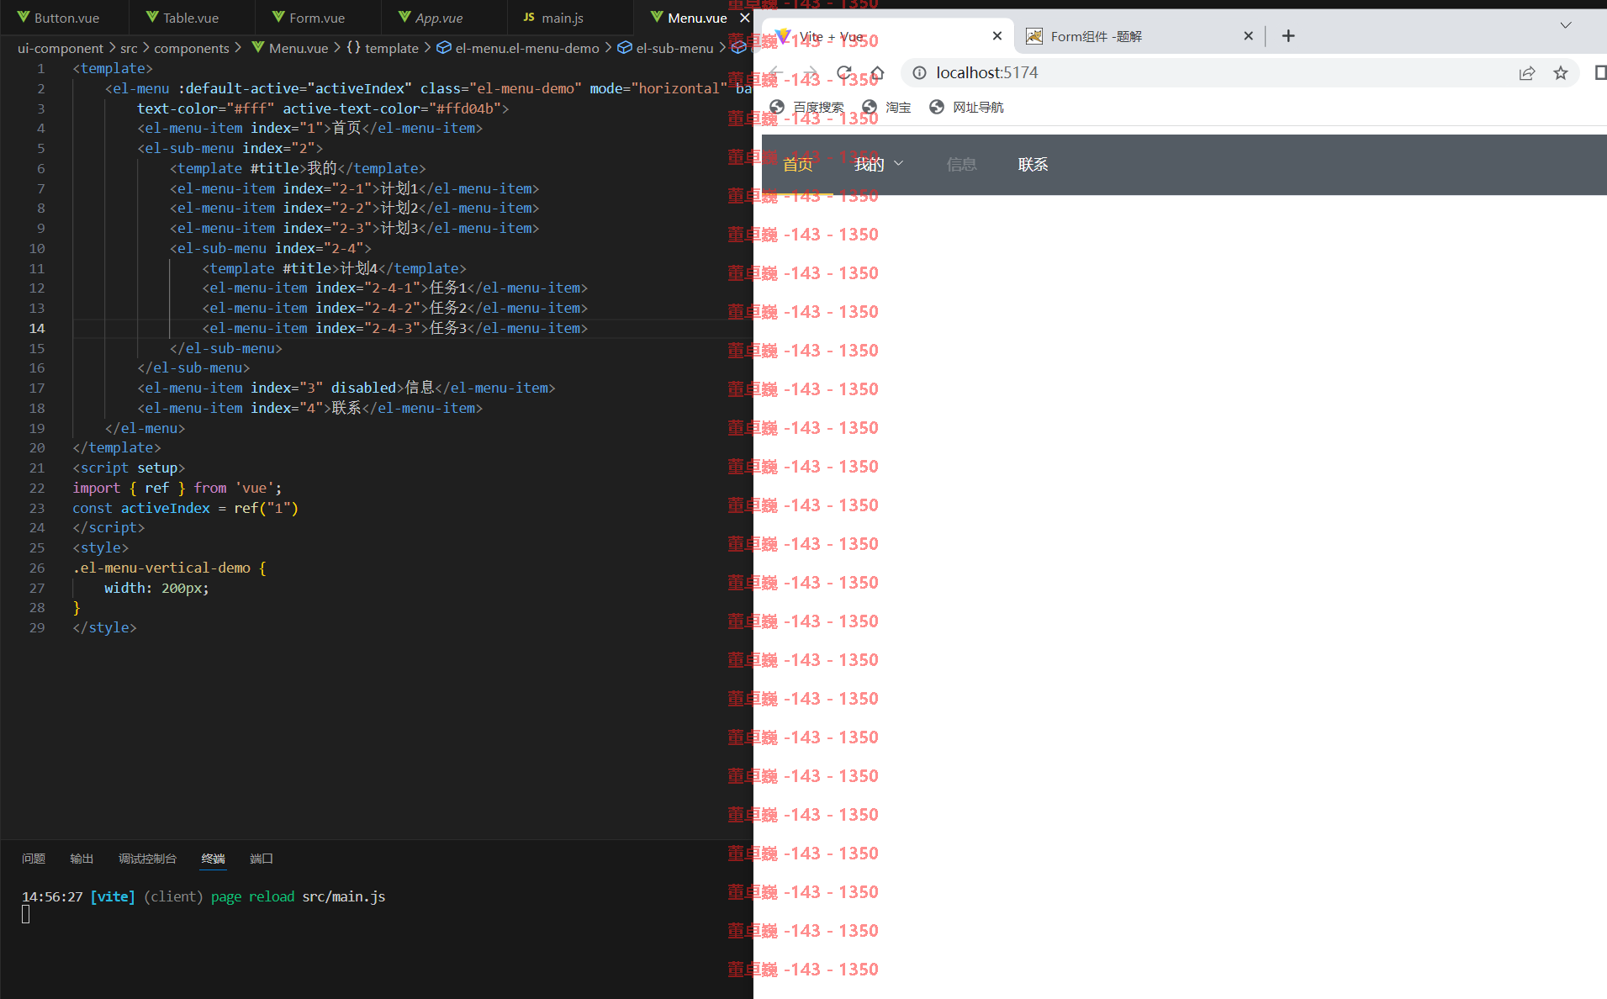Click Menu.vue in the breadcrumb path

299,48
